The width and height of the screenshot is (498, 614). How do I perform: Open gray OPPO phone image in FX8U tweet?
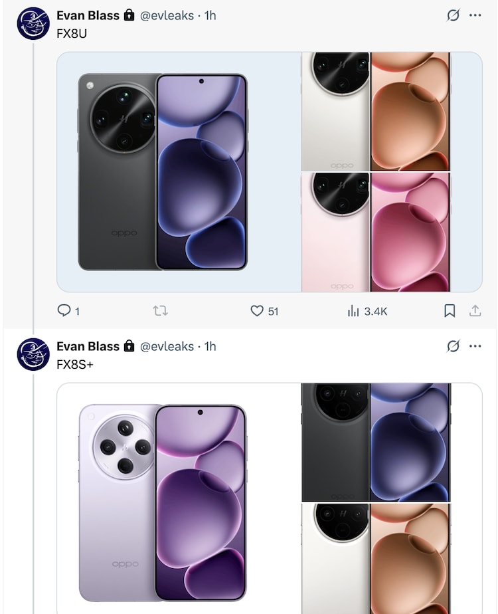[163, 171]
